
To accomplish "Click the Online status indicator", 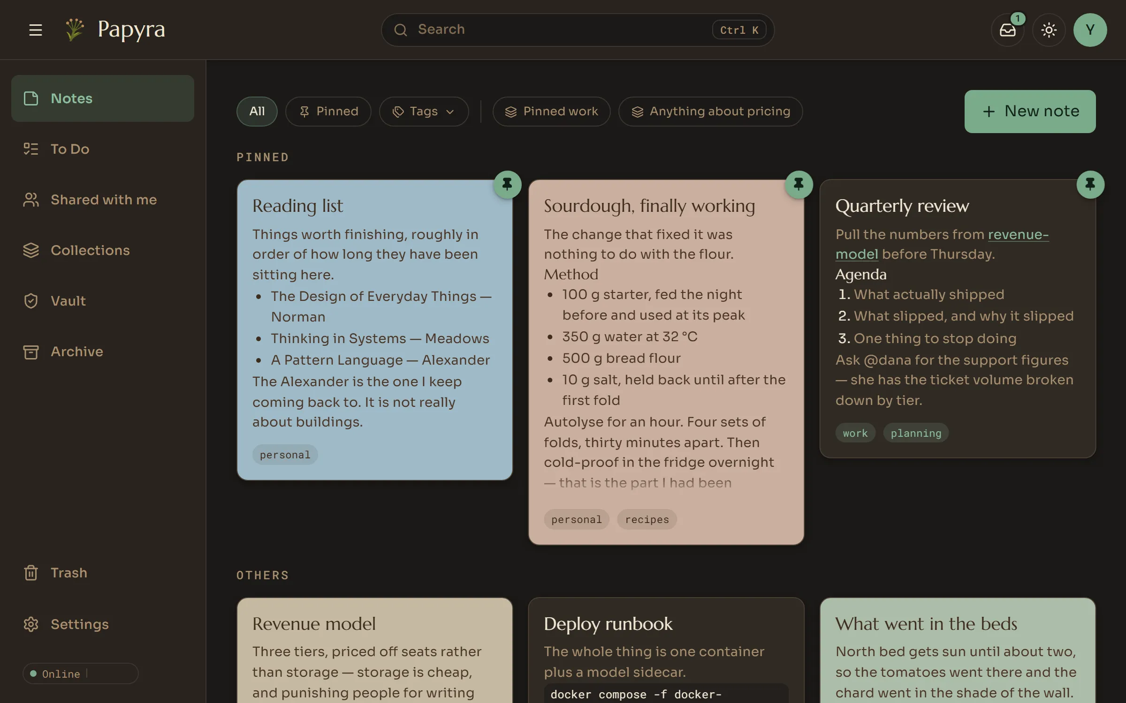I will click(x=80, y=673).
